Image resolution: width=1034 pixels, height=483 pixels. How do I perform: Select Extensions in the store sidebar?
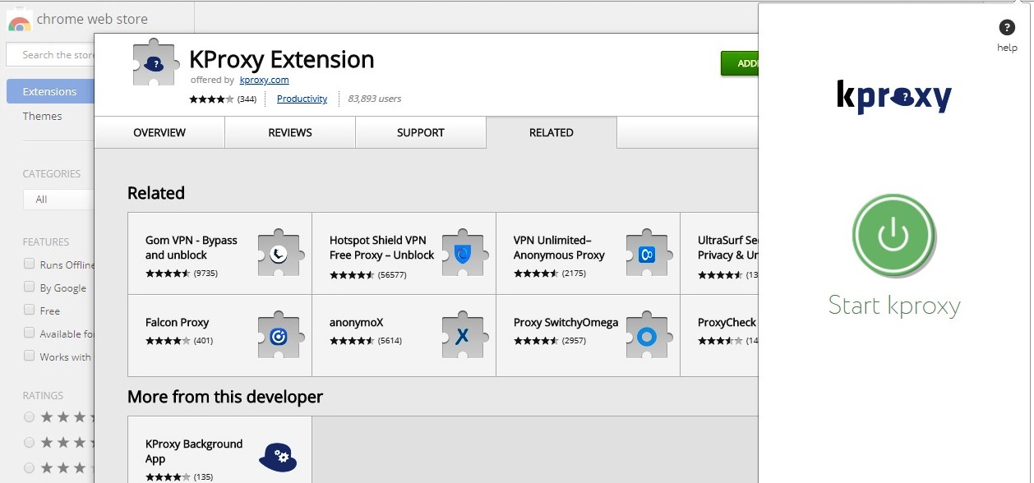pos(50,91)
